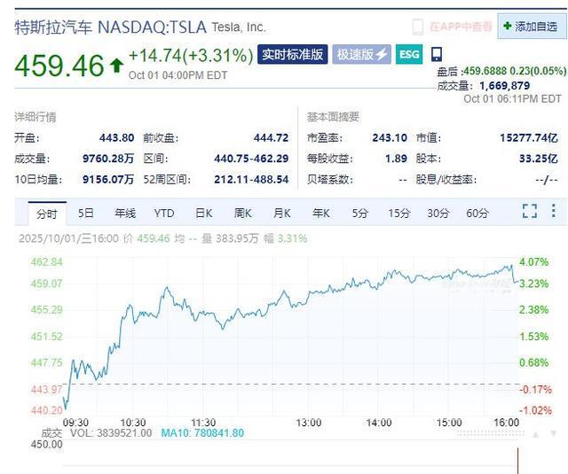Open the vertical dots chart menu

click(555, 212)
